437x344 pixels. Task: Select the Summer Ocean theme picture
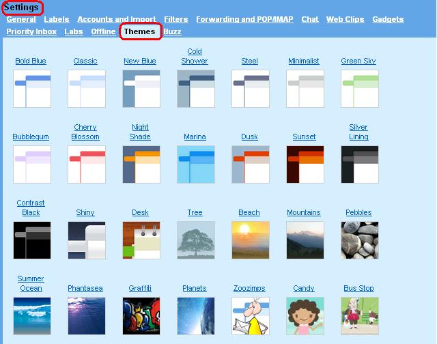coord(32,316)
